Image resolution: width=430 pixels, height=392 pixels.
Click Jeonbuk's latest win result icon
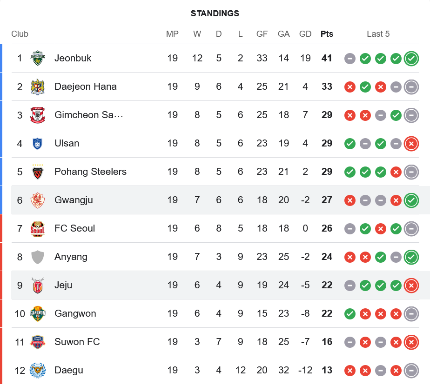click(411, 59)
